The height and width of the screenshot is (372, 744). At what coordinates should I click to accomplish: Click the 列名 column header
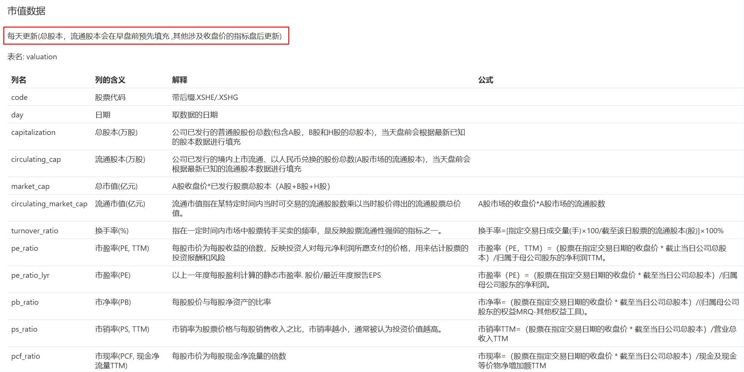pos(19,80)
